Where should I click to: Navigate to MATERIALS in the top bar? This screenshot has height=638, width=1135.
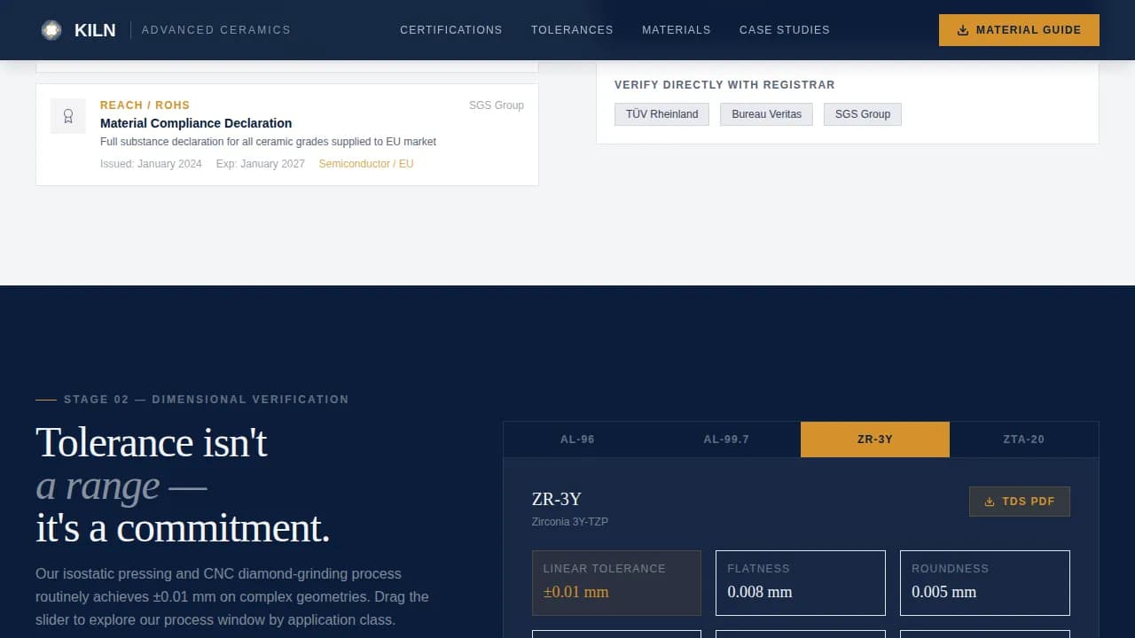[x=677, y=29]
